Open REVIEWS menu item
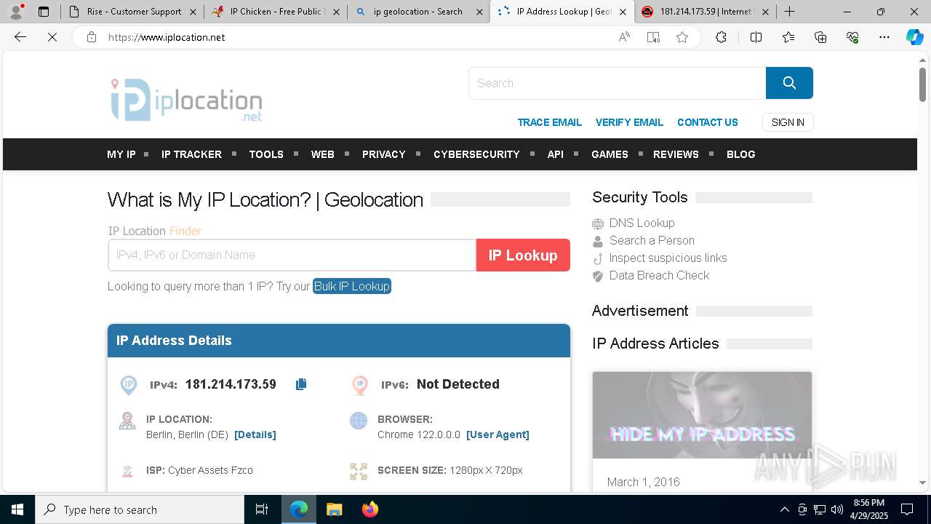Screen dimensions: 931x524 pyautogui.click(x=676, y=154)
